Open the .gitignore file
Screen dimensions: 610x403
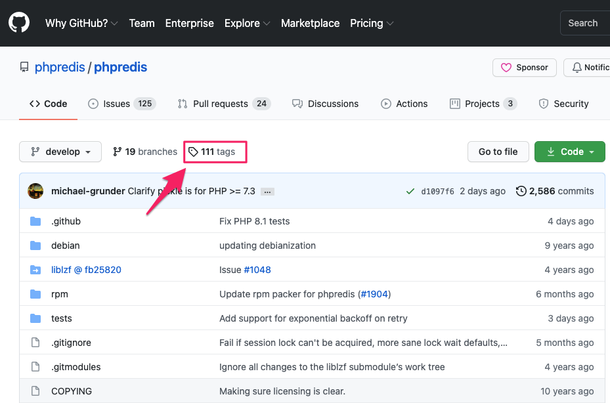coord(71,343)
